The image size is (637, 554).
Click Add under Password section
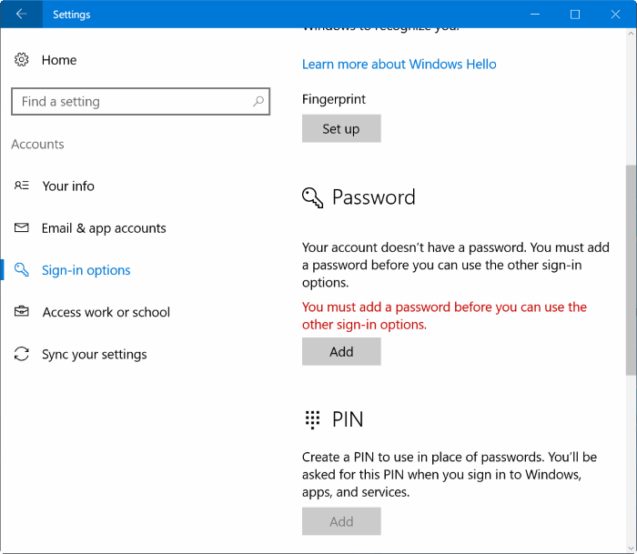pyautogui.click(x=341, y=352)
